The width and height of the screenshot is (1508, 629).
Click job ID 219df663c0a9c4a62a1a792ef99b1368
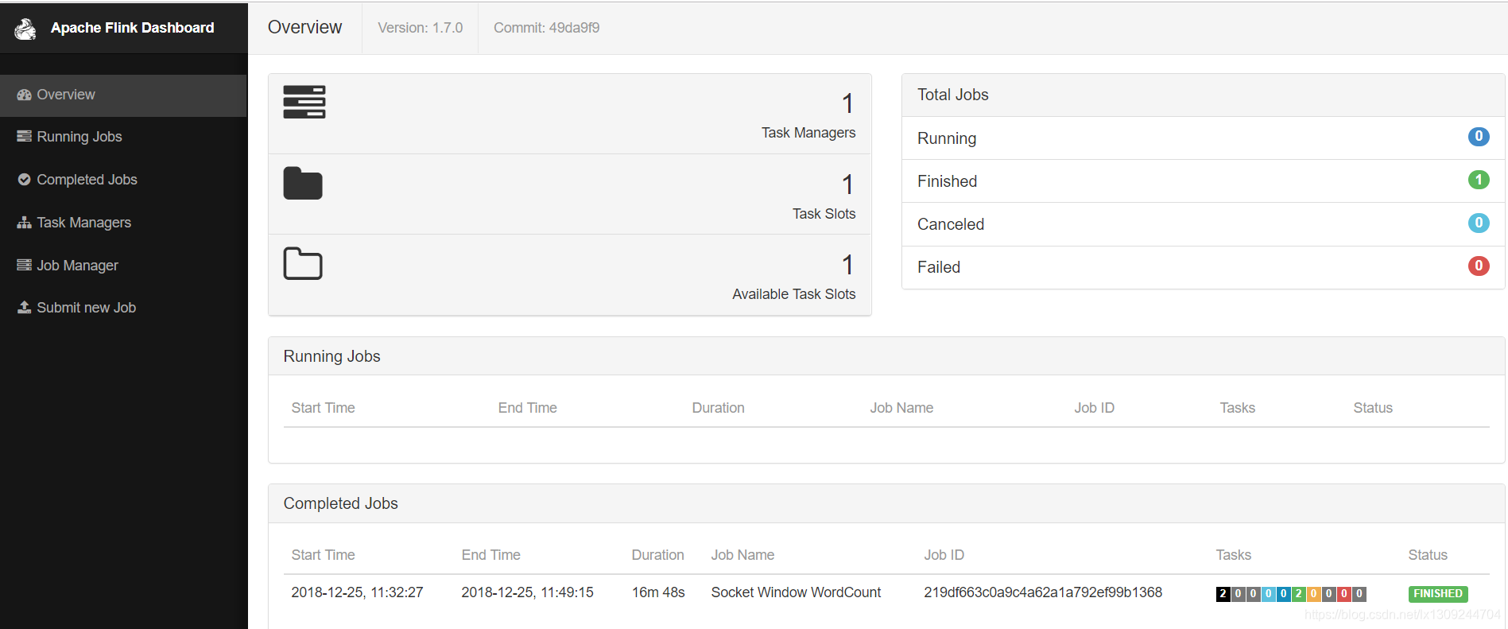tap(1043, 592)
